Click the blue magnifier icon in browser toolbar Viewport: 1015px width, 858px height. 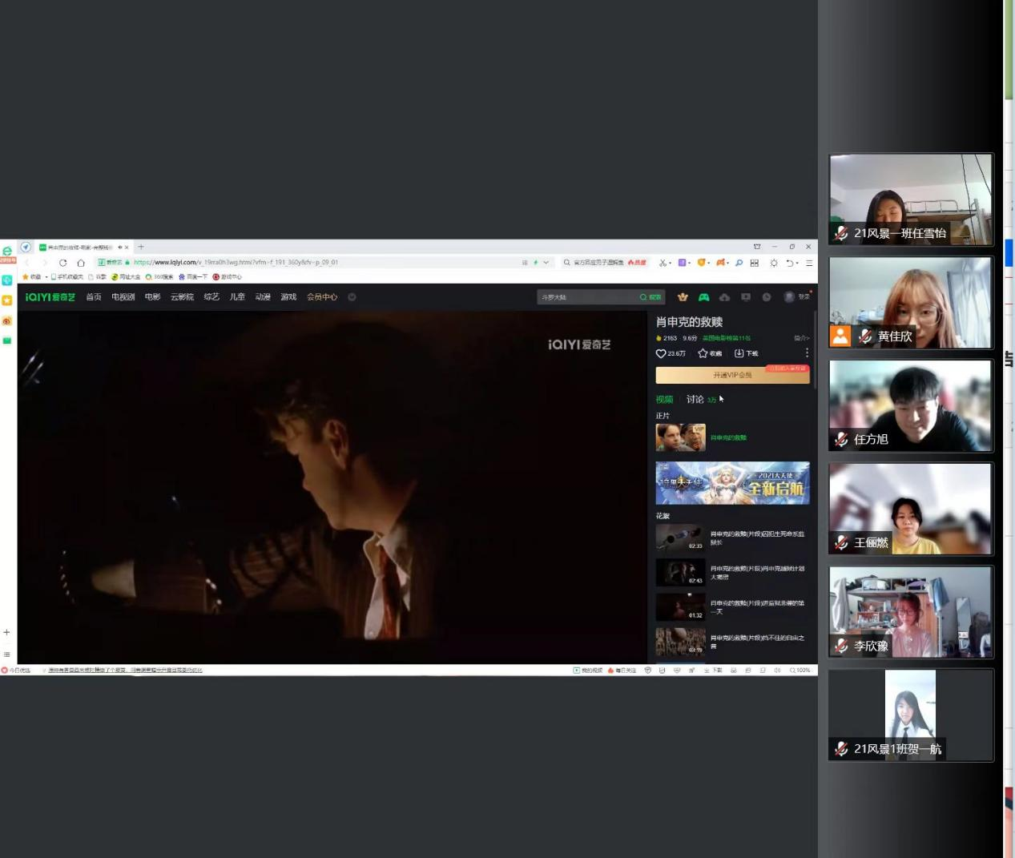tap(739, 263)
